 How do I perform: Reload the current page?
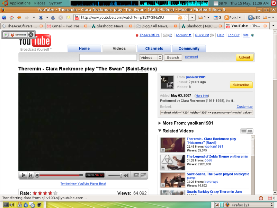tap(53, 18)
